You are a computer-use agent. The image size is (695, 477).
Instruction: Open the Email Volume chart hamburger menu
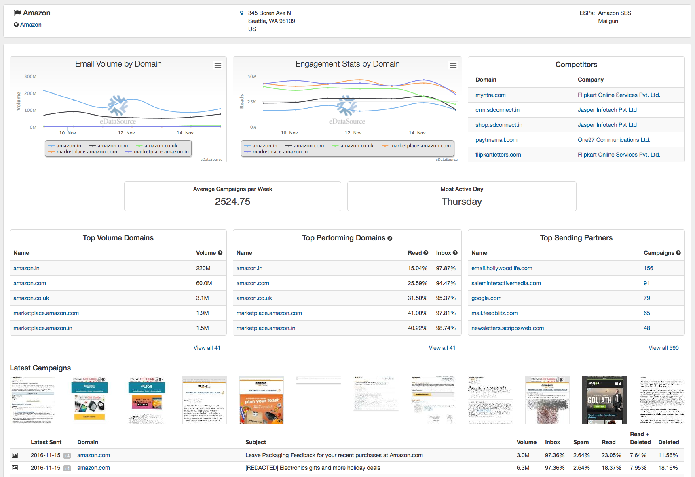pyautogui.click(x=218, y=65)
